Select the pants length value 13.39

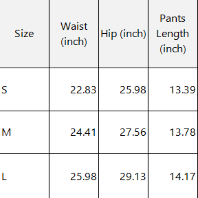[x=182, y=89]
